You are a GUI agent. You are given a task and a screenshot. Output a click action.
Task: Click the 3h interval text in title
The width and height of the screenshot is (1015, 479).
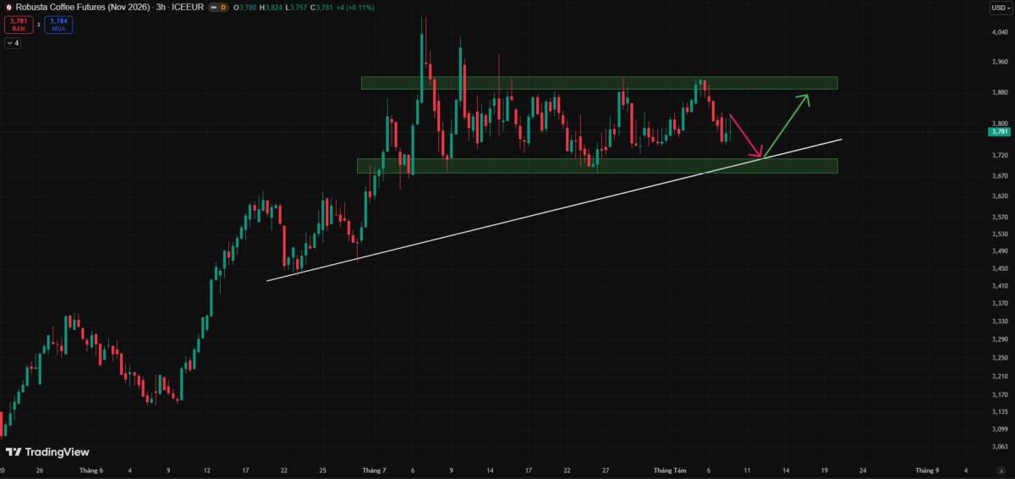pyautogui.click(x=161, y=8)
